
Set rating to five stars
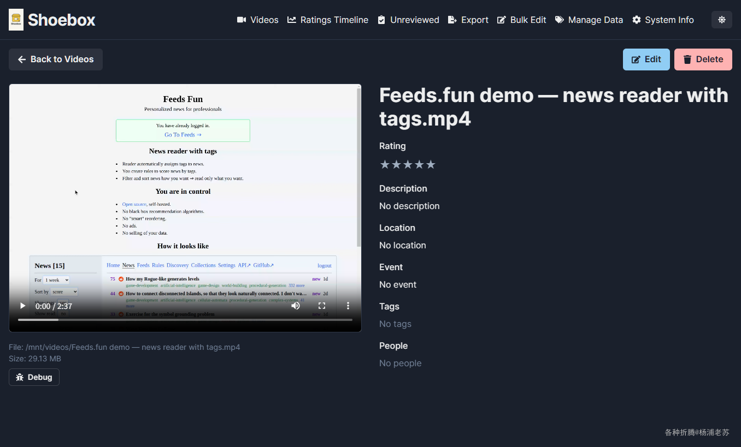pos(431,164)
